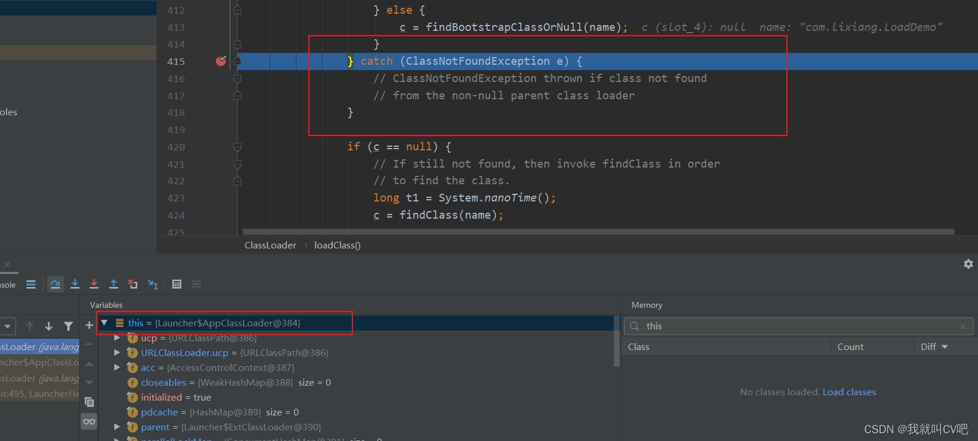This screenshot has width=978, height=441.
Task: Click the Force Step Into icon
Action: point(94,284)
